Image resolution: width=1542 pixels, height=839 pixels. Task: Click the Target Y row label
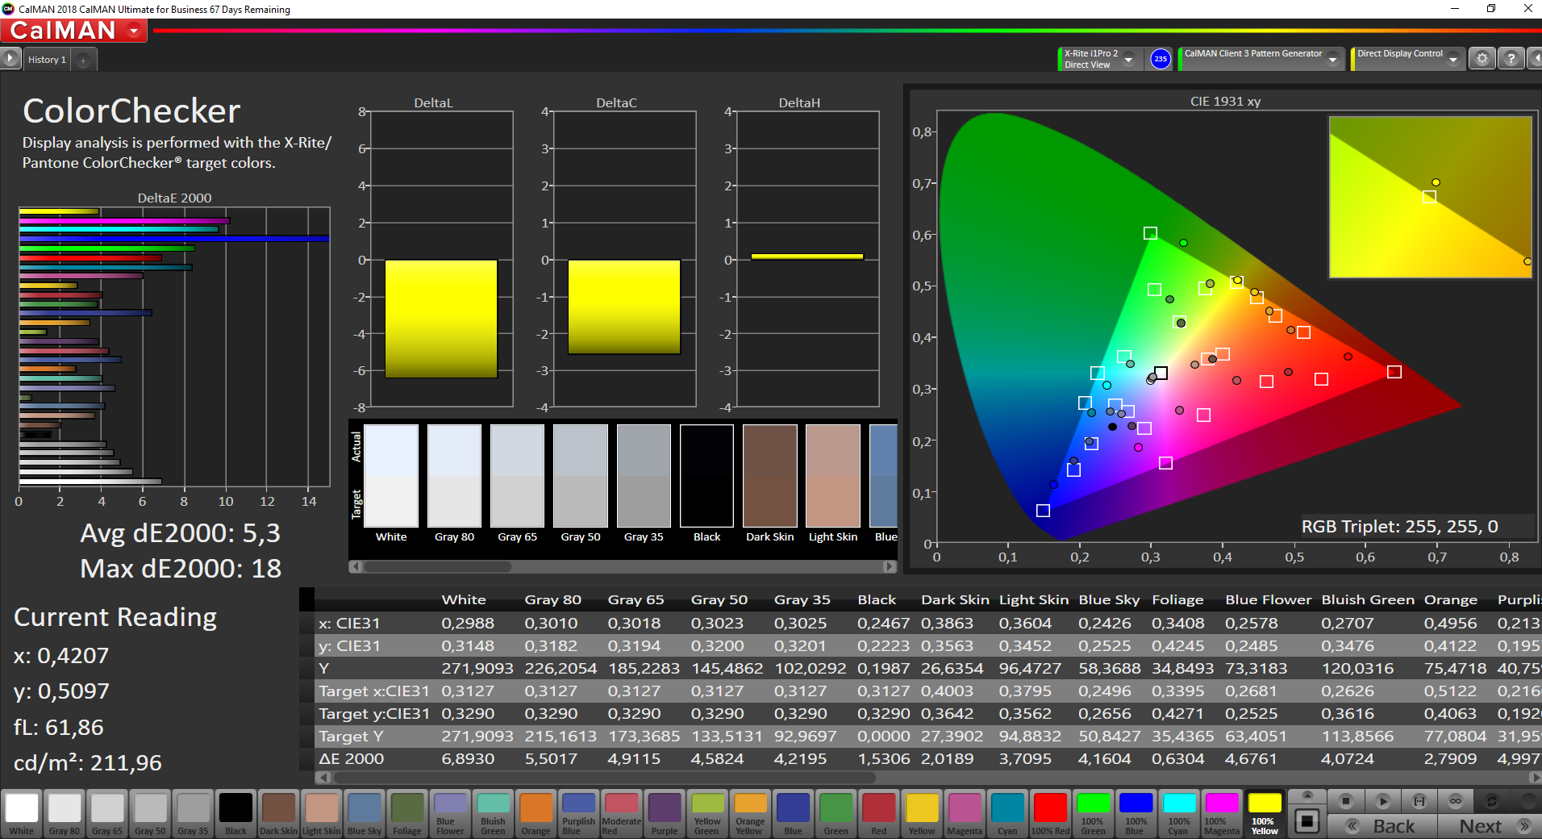coord(352,737)
